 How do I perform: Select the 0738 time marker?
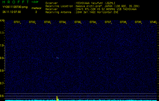coord(123,22)
